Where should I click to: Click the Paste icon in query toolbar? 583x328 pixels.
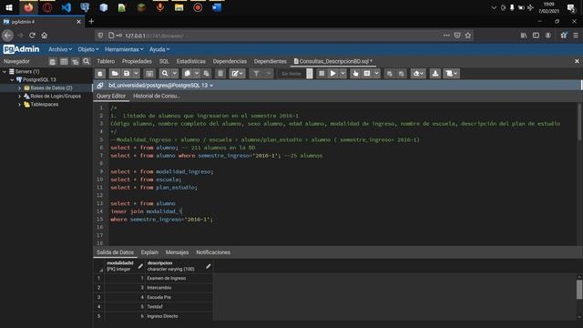point(207,74)
